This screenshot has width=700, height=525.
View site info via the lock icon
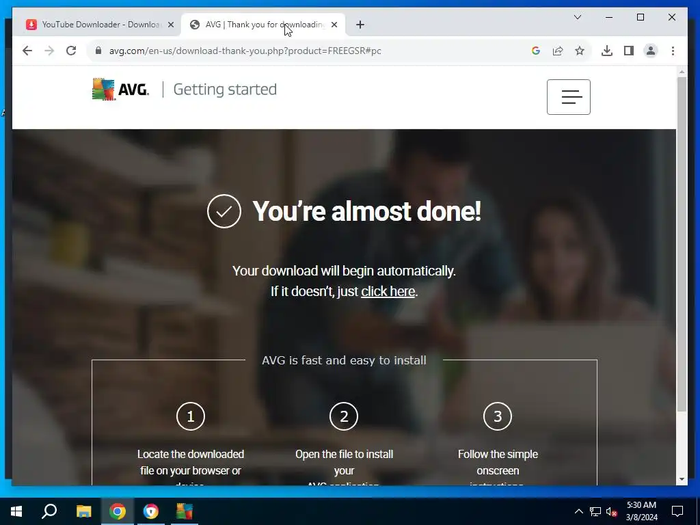[x=98, y=51]
